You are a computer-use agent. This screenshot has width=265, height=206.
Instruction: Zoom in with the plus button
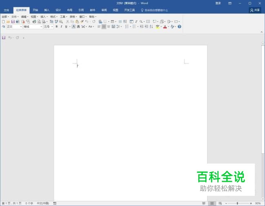[251, 203]
